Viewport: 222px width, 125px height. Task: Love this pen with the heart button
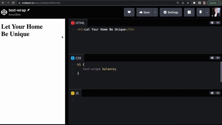pos(129,12)
